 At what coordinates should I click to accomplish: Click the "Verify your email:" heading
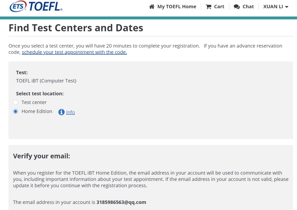pyautogui.click(x=42, y=156)
